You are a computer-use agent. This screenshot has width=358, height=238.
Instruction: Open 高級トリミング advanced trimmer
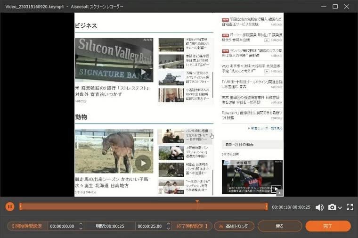[234, 226]
